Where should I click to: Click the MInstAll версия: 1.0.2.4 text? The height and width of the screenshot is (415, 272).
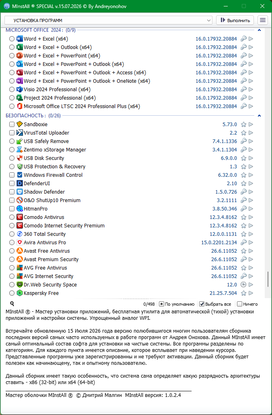tap(153, 395)
